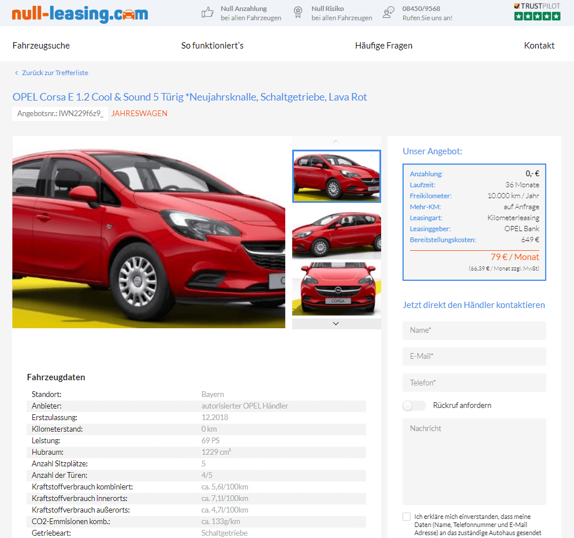The image size is (574, 538).
Task: Click the Angebotsnr. IWN229f6z9_ label
Action: (x=61, y=113)
